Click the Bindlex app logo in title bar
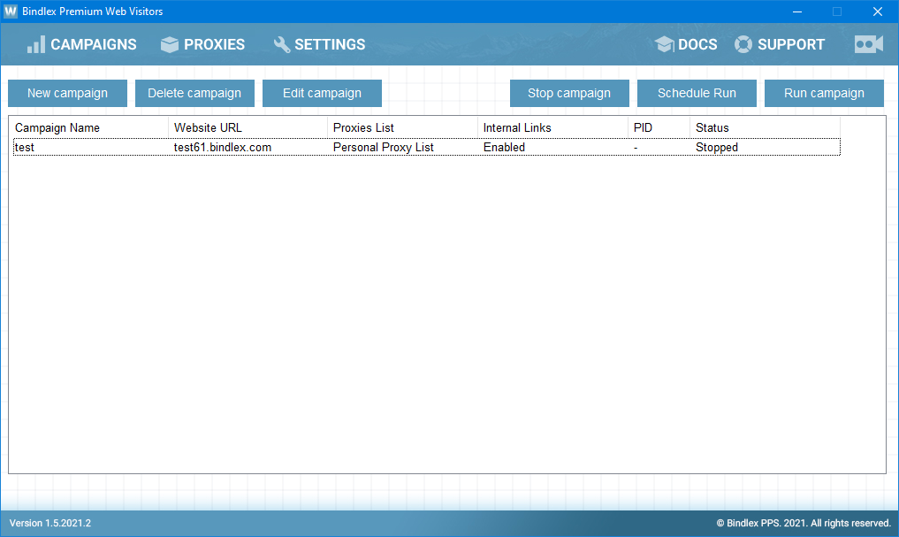The height and width of the screenshot is (537, 899). [x=11, y=12]
